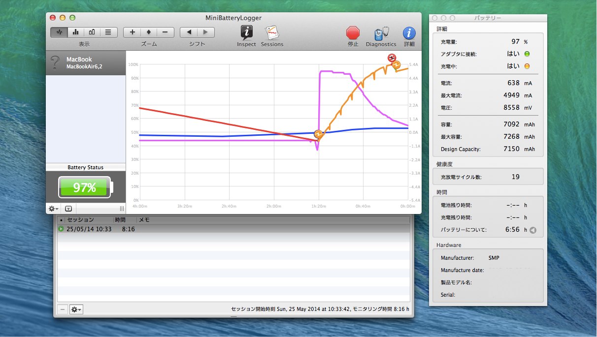The width and height of the screenshot is (597, 337).
Task: Zoom in with the plus button
Action: (x=132, y=32)
